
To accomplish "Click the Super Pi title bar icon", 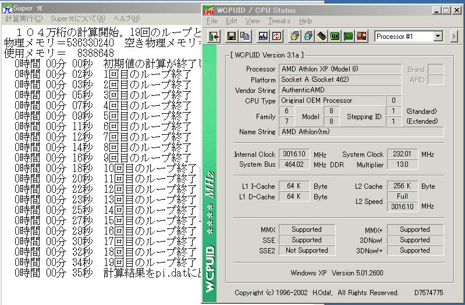I will (7, 8).
